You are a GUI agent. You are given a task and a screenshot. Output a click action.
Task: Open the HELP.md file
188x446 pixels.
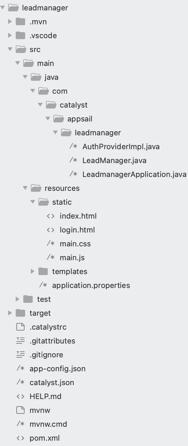click(x=46, y=396)
